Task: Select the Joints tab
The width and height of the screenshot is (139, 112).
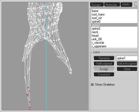Action: [x=126, y=4]
